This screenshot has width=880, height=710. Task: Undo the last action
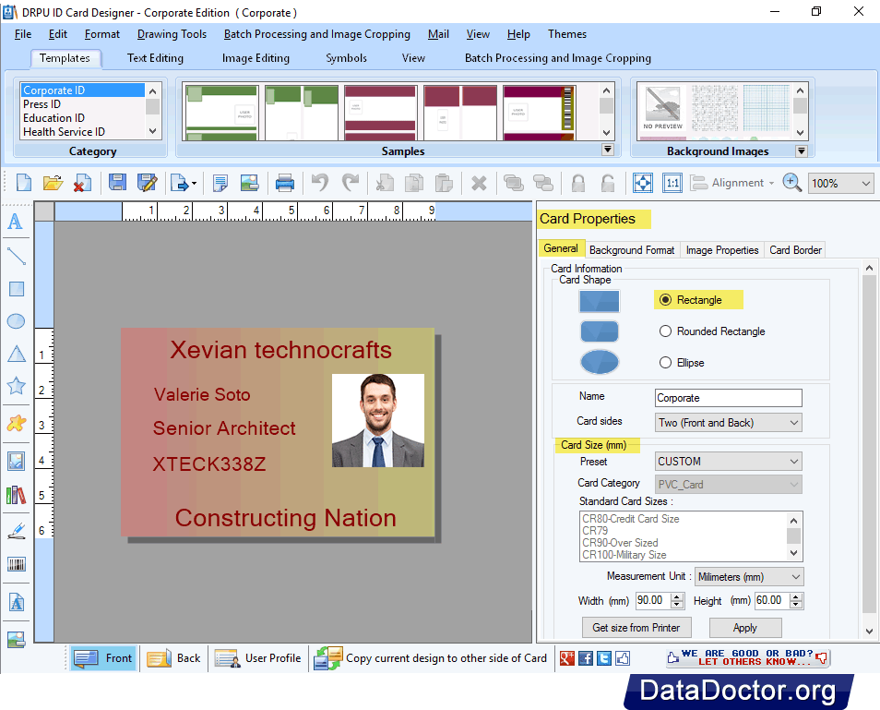(320, 183)
